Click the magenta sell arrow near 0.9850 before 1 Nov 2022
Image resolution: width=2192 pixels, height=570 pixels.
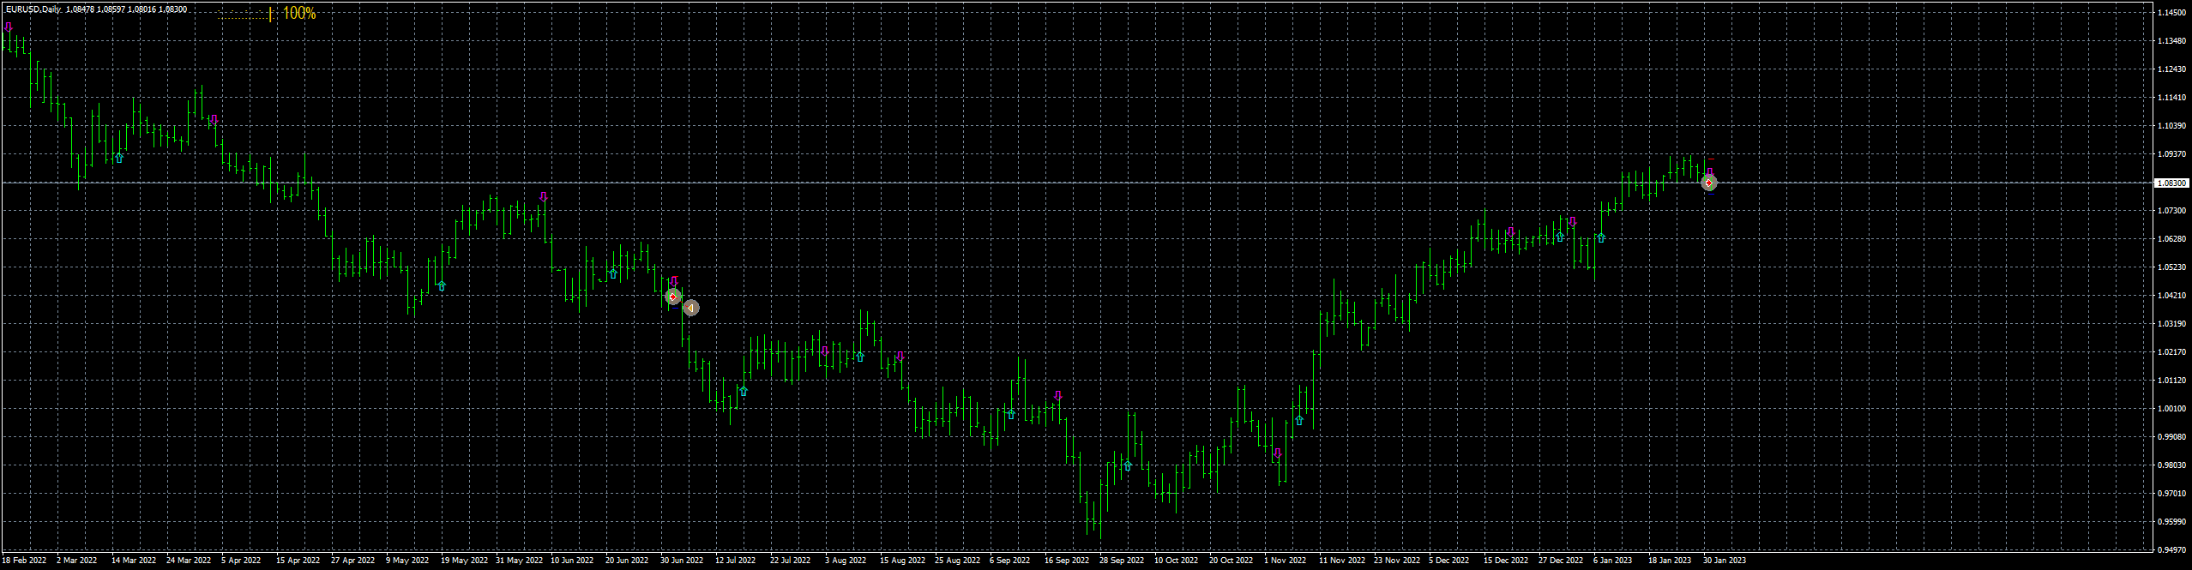point(1277,453)
